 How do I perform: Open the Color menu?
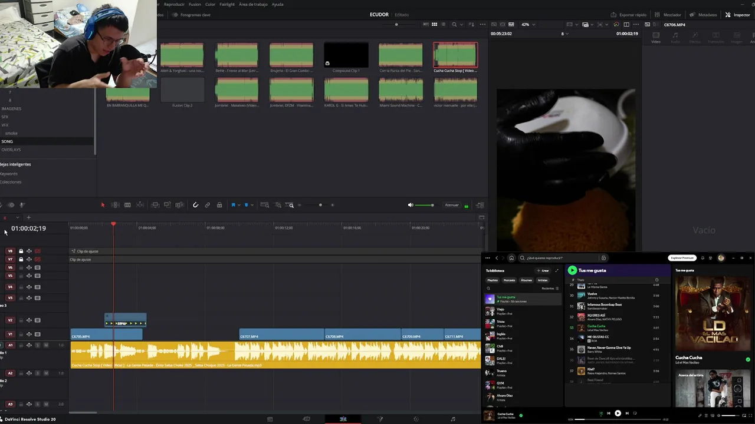pos(210,4)
